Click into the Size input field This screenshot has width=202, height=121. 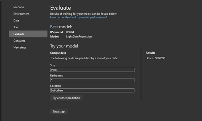(92, 70)
